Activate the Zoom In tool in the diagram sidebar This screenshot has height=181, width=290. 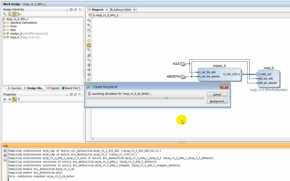pos(89,20)
